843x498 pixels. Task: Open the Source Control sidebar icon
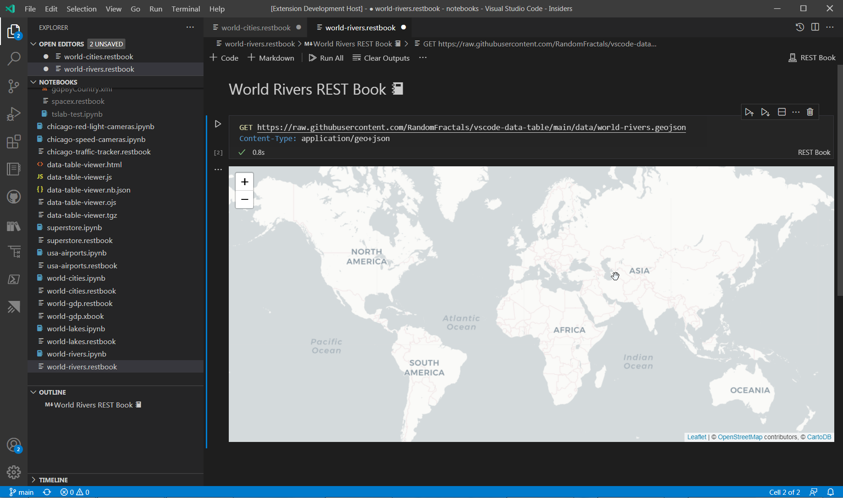pos(14,86)
